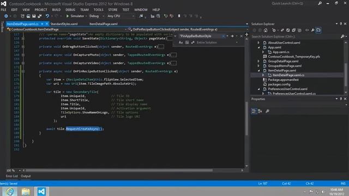Toggle Alphabetical sort in Properties panel
The height and width of the screenshot is (196, 349).
point(260,111)
